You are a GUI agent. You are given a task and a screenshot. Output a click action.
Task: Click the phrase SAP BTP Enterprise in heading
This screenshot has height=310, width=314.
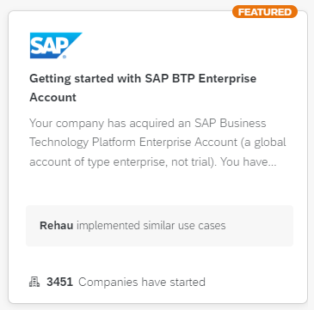tap(200, 78)
